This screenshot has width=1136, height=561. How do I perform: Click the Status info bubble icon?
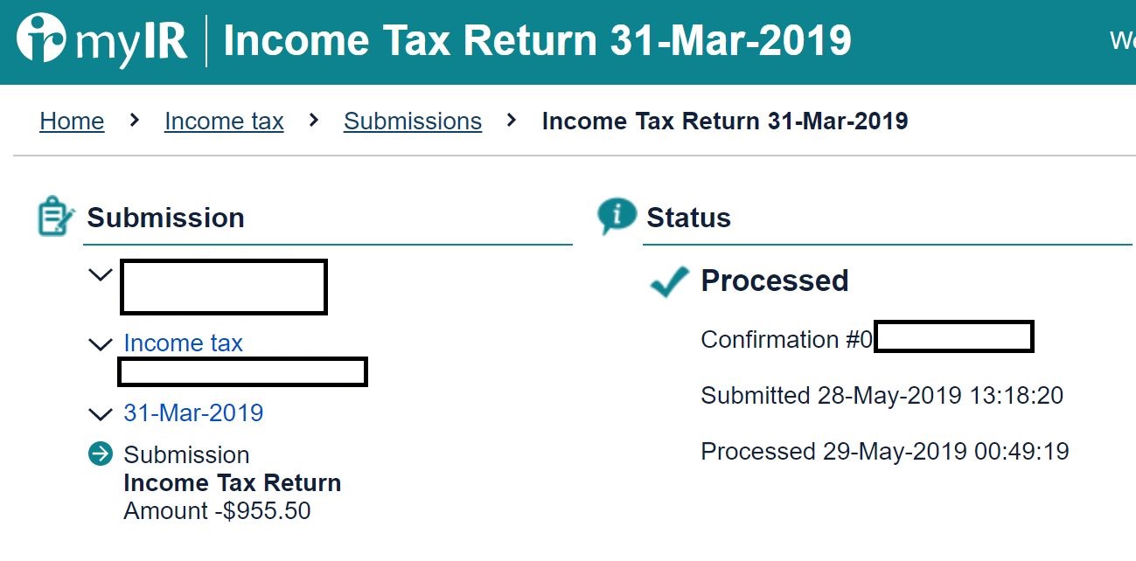click(617, 216)
